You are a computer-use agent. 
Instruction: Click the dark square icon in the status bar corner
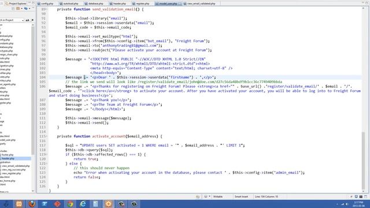361,196
